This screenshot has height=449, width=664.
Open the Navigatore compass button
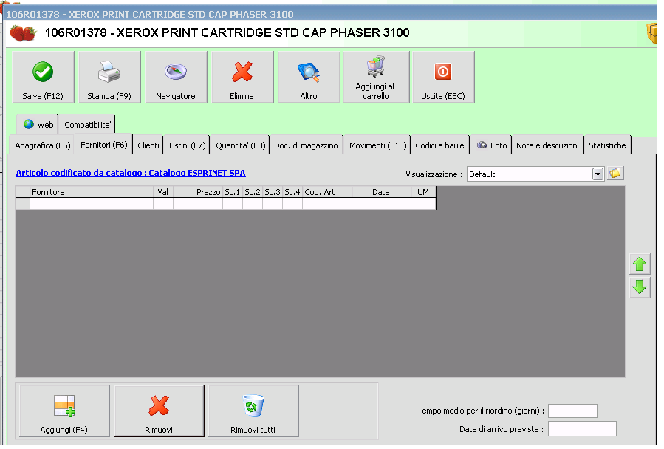pyautogui.click(x=176, y=77)
